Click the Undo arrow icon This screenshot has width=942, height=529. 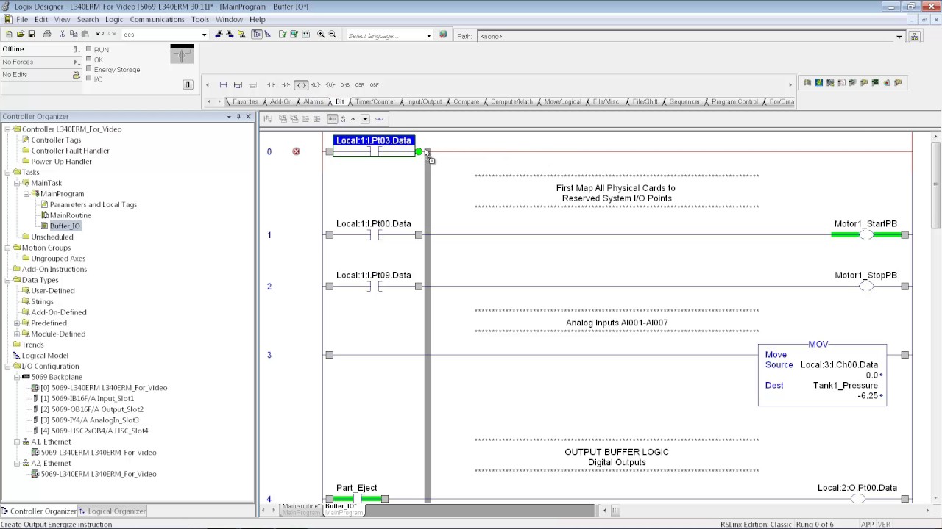click(x=99, y=35)
